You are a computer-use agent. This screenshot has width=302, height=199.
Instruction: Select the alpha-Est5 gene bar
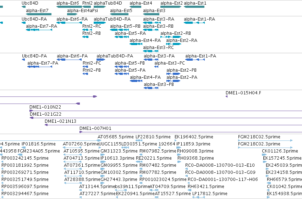pyautogui.click(x=119, y=14)
